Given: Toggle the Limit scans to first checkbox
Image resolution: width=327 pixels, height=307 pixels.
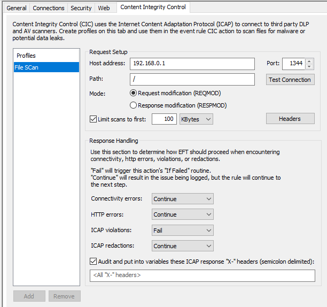Looking at the screenshot, I should click(x=94, y=119).
